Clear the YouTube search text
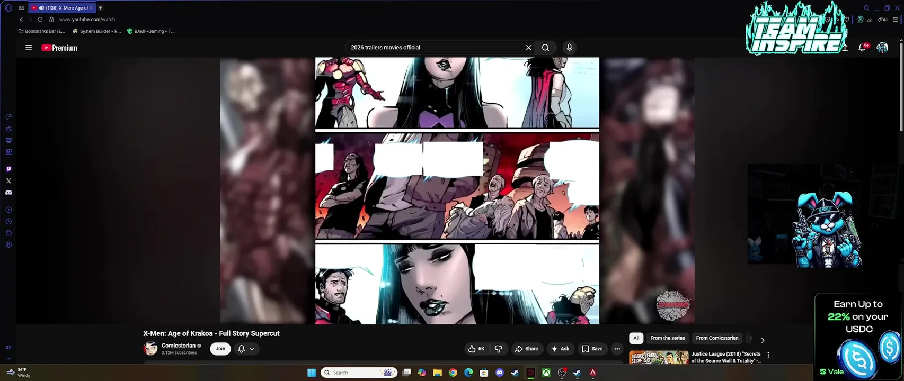The height and width of the screenshot is (381, 904). pos(528,48)
